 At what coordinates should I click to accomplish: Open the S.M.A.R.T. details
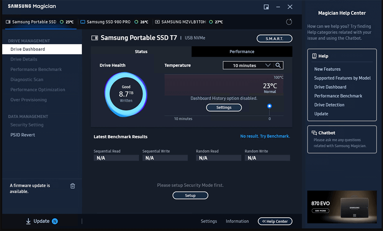click(274, 38)
